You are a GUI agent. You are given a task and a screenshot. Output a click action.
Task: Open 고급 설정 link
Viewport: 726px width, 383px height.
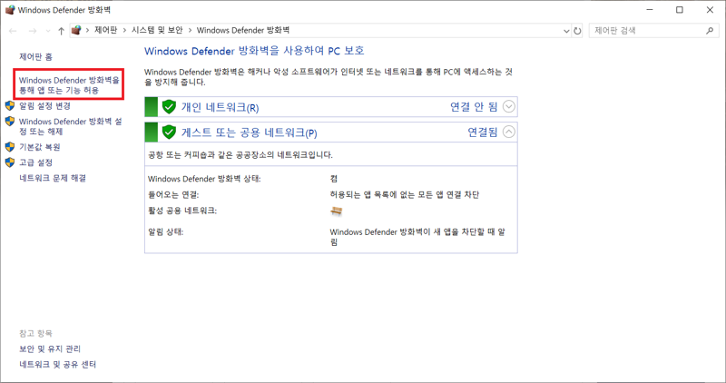click(35, 162)
